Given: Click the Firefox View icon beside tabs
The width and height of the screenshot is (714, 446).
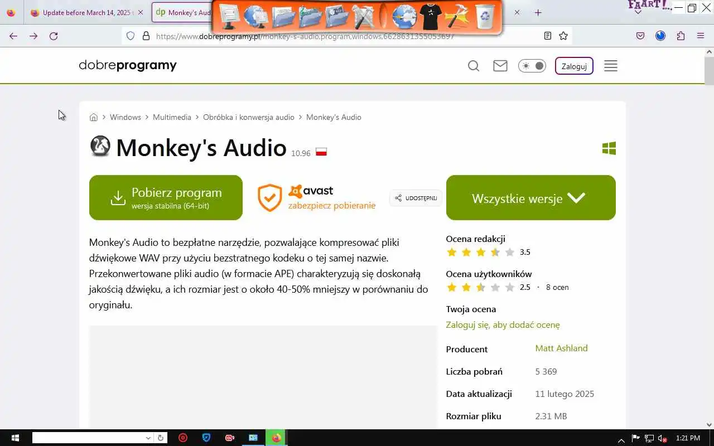Looking at the screenshot, I should click(x=11, y=12).
